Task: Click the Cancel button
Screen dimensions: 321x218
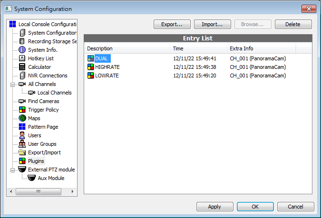Action: click(296, 207)
